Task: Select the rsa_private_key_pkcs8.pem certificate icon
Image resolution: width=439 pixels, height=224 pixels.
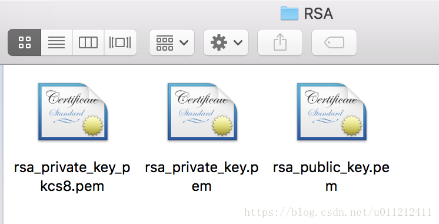Action: pyautogui.click(x=73, y=111)
